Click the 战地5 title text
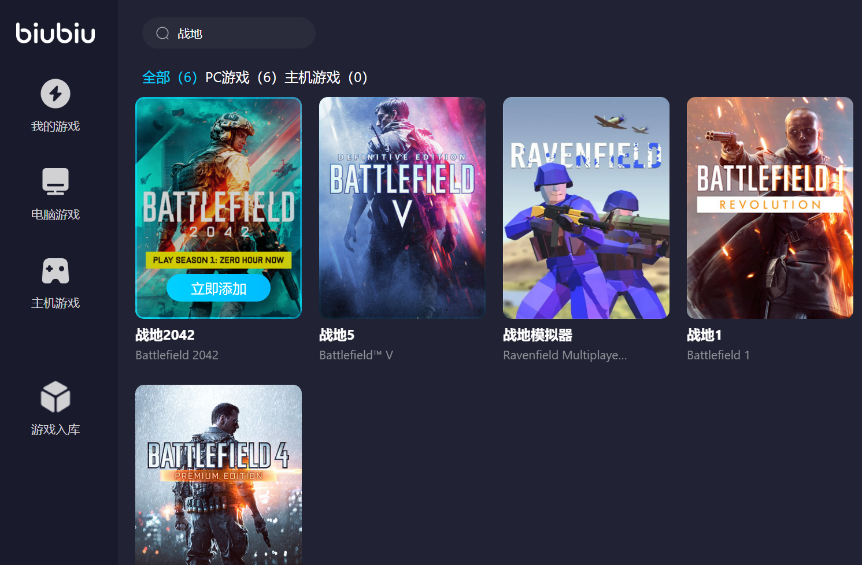This screenshot has height=565, width=862. [336, 335]
